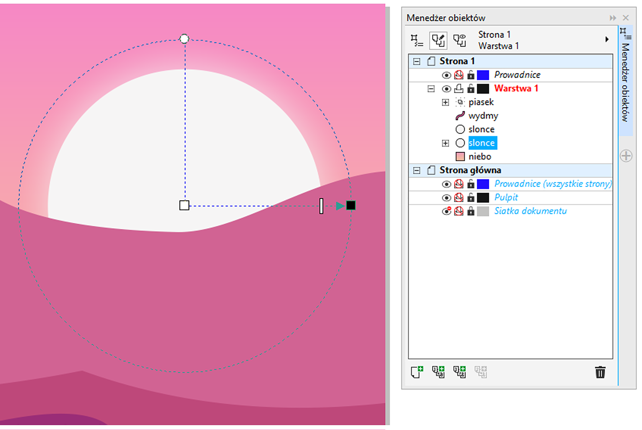The image size is (642, 430).
Task: Click the new master layer icon
Action: pos(438,372)
